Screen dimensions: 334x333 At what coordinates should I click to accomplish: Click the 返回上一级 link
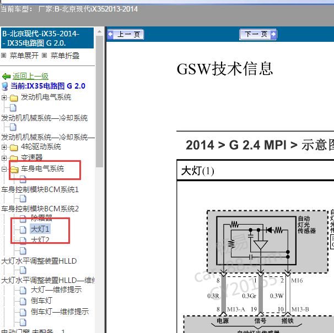tap(30, 76)
